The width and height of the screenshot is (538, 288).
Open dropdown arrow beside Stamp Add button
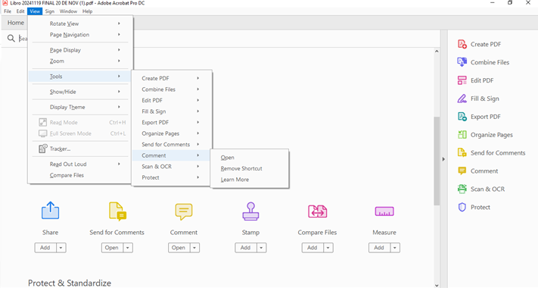(262, 248)
